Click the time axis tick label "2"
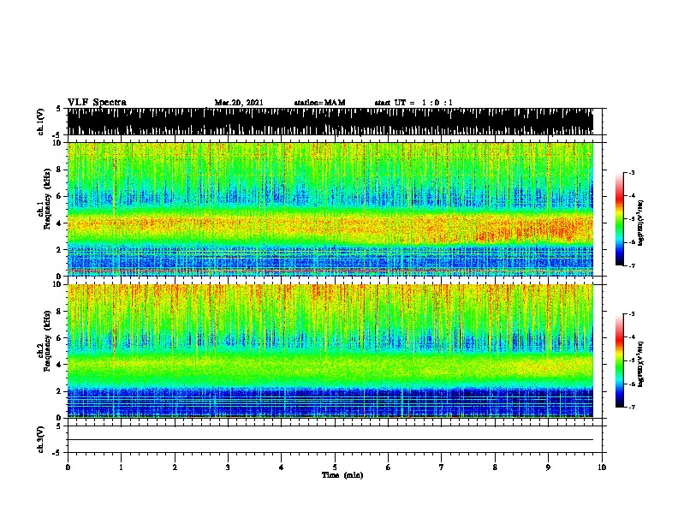This screenshot has height=524, width=678. (x=175, y=467)
